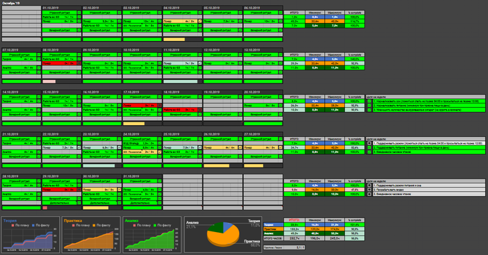Select the red ИТОГО header in bottom summary
The height and width of the screenshot is (255, 488).
(294, 220)
